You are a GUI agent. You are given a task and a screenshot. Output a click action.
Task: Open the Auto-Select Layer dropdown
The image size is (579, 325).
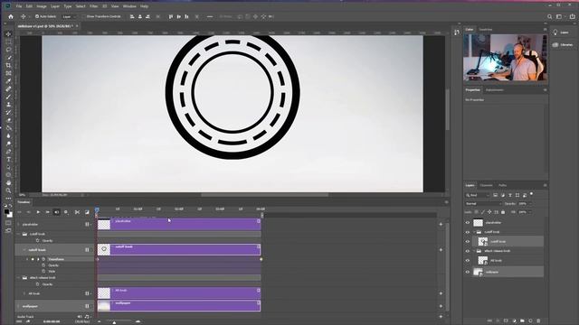(x=69, y=16)
